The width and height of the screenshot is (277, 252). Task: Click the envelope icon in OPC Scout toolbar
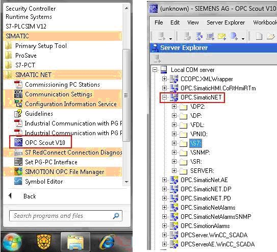(x=222, y=36)
